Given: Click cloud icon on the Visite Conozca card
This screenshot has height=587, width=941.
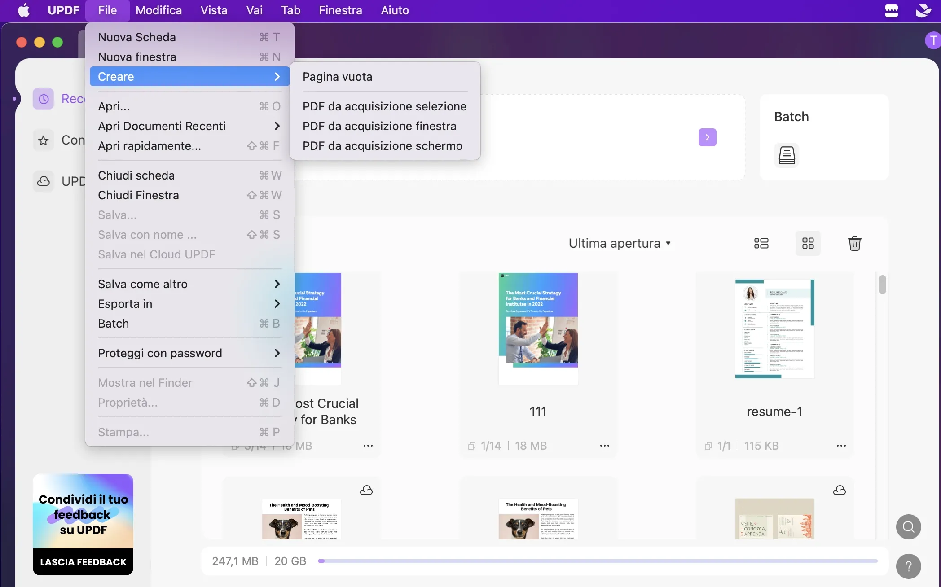Looking at the screenshot, I should (x=840, y=490).
